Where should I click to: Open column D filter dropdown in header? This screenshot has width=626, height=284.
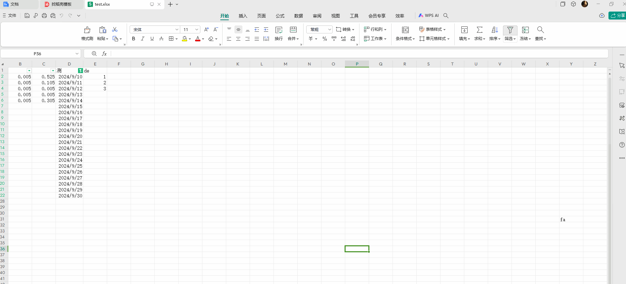click(80, 71)
